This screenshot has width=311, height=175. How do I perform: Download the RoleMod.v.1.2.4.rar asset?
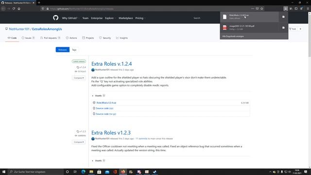pyautogui.click(x=106, y=103)
